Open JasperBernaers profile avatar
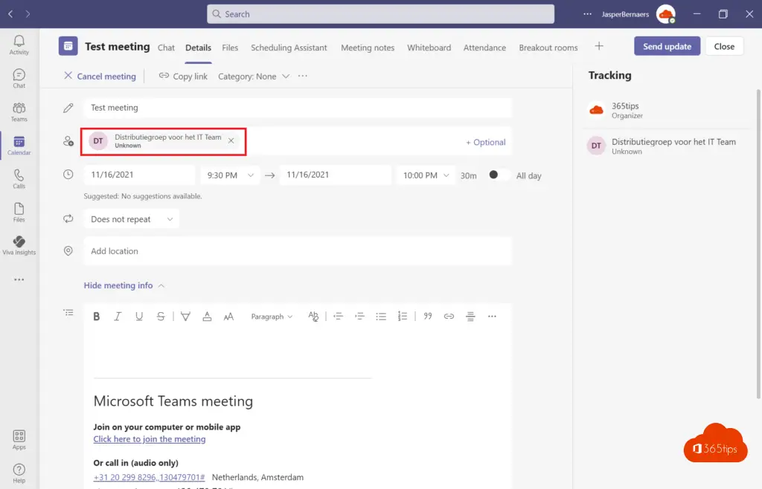 click(665, 14)
